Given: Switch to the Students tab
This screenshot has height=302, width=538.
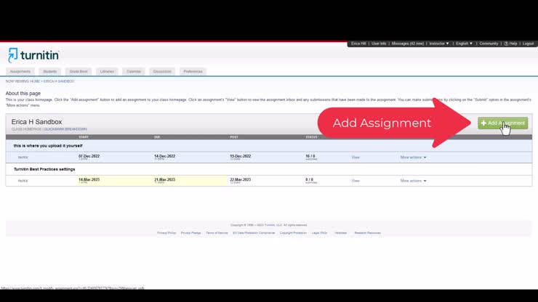Looking at the screenshot, I should coord(50,72).
